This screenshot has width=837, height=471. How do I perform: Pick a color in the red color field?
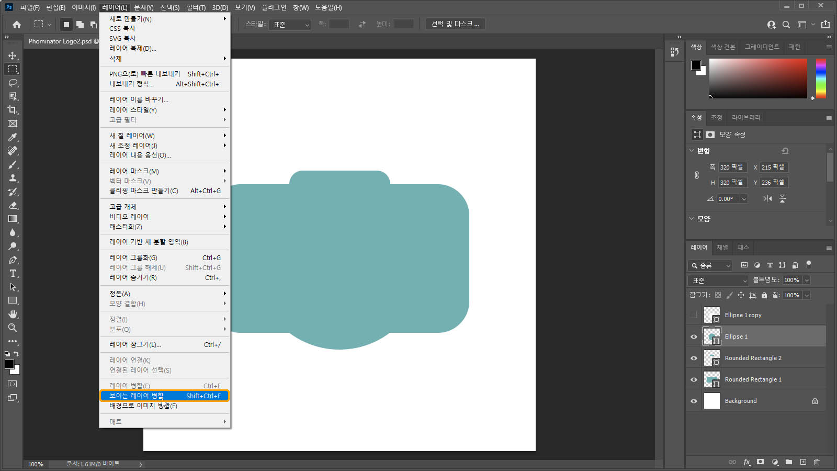click(758, 78)
